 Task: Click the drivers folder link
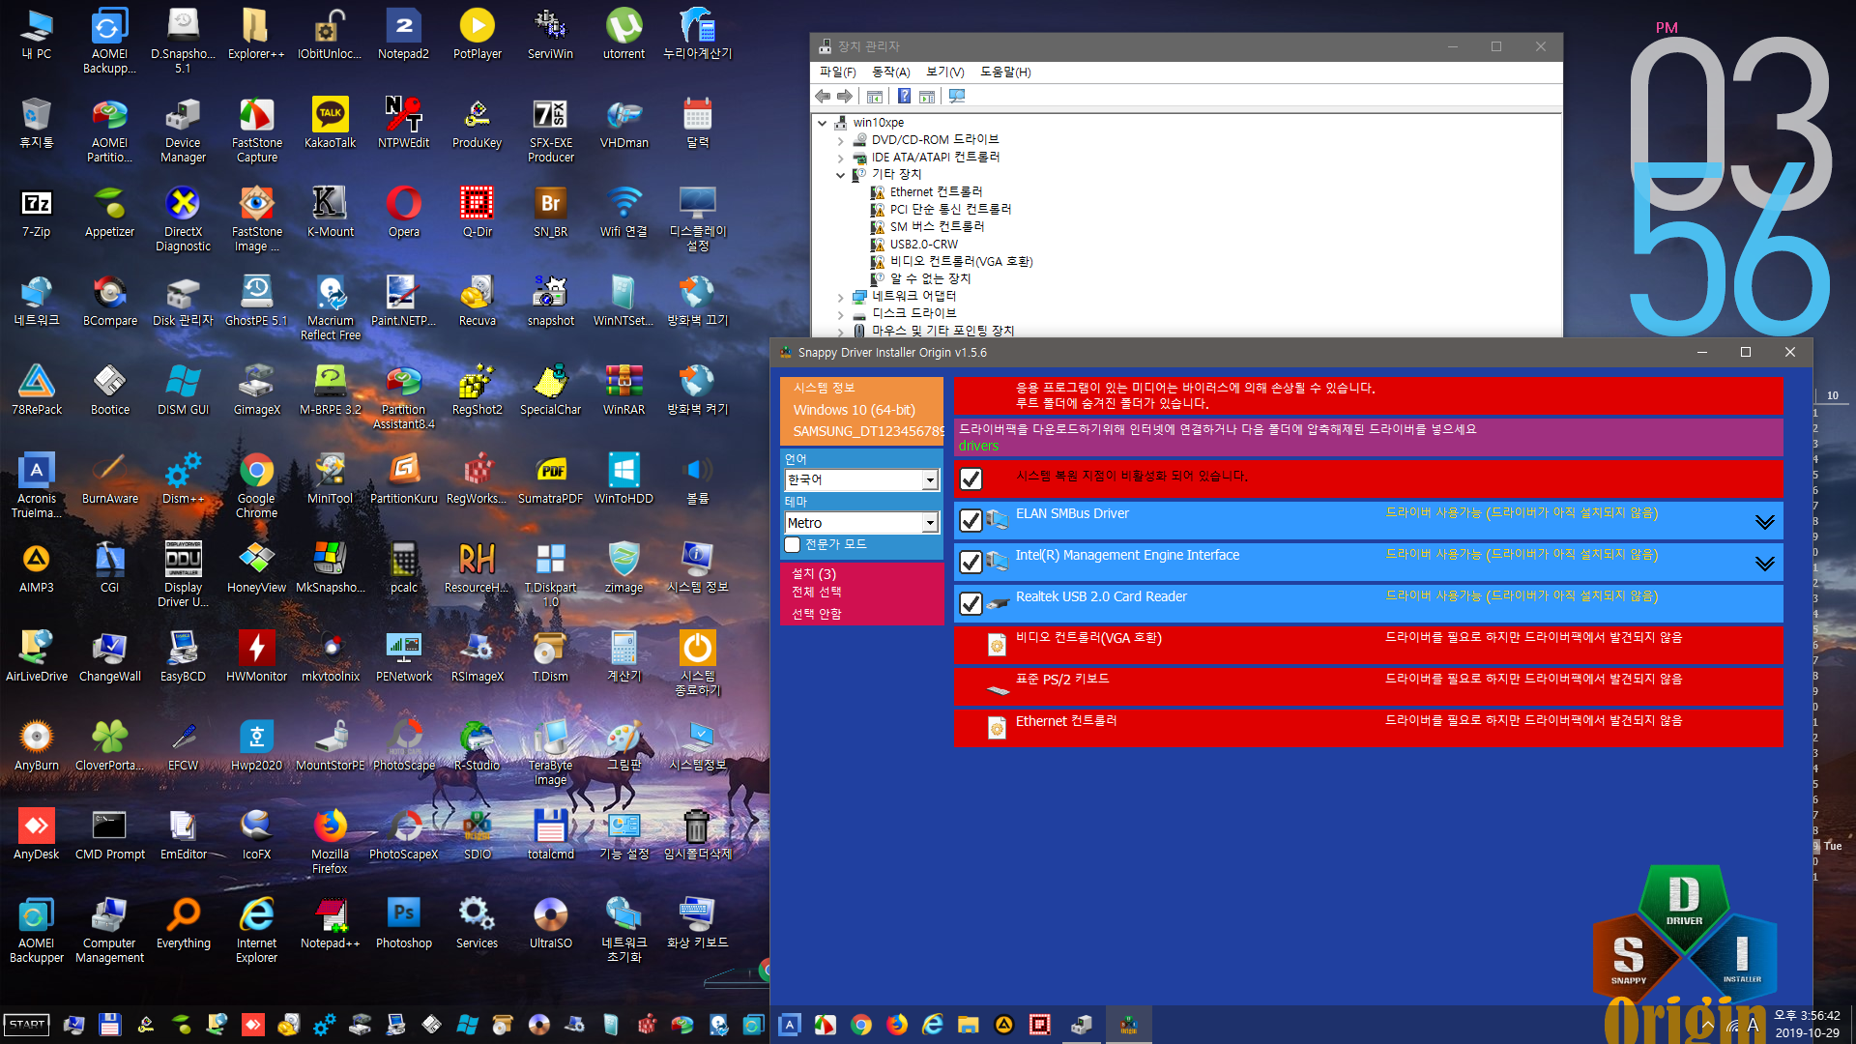(978, 446)
